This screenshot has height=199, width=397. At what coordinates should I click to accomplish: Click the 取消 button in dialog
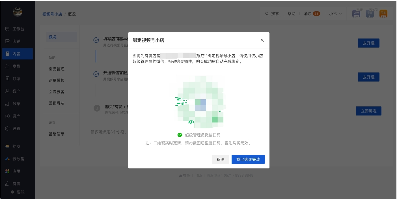point(221,159)
